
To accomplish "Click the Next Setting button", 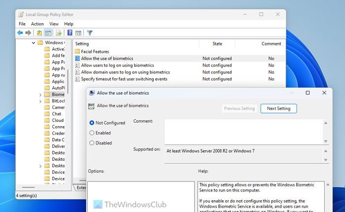I will pos(278,108).
